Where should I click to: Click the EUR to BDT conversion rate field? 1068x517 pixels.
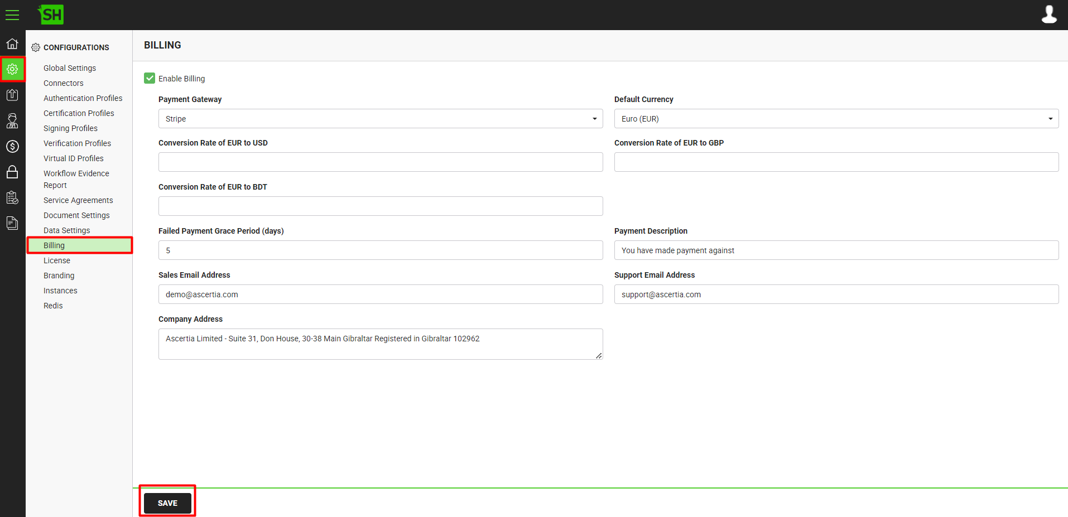(x=381, y=206)
